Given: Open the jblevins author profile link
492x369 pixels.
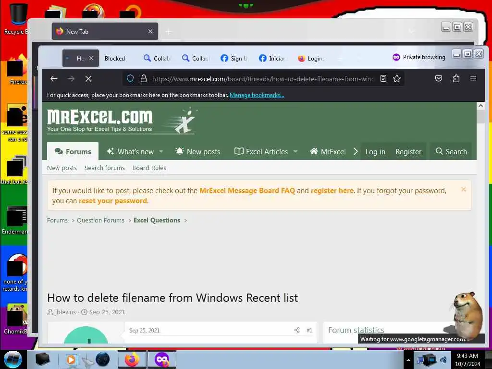Looking at the screenshot, I should (65, 312).
